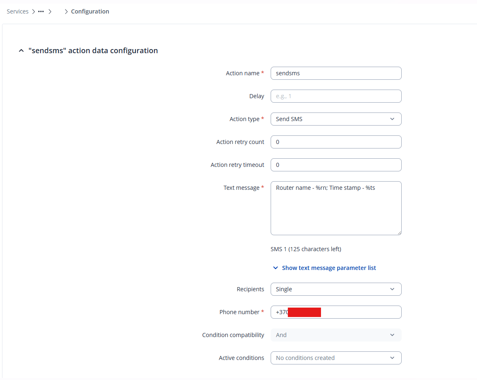
Task: Focus the Delay input field
Action: 336,96
